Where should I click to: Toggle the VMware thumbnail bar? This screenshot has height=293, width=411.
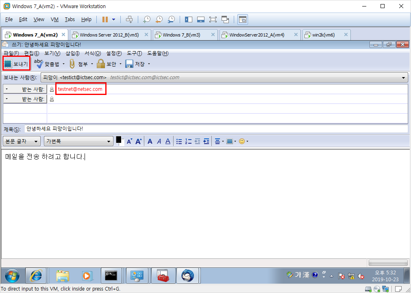201,19
